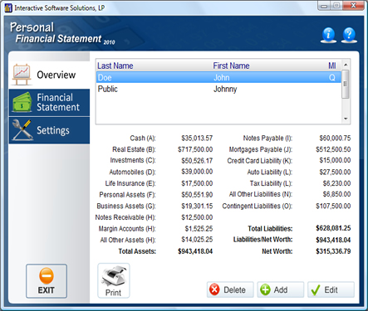368x311 pixels.
Task: Click the Cash (A) value $35,013.57
Action: (197, 138)
